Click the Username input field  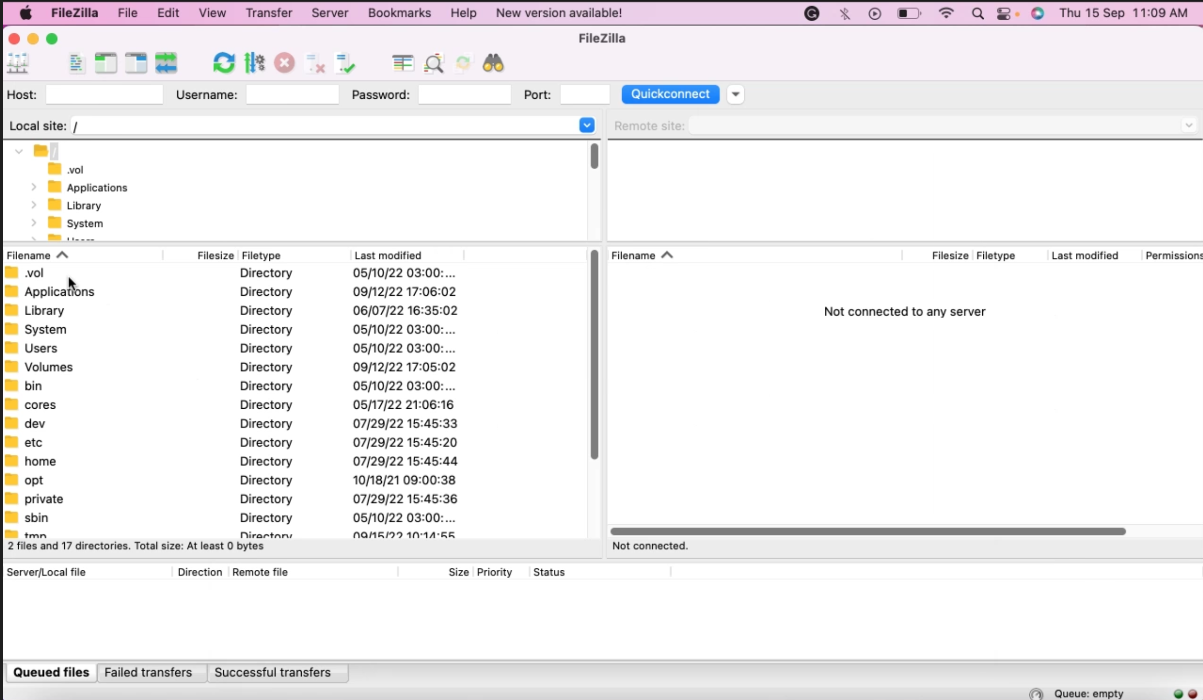[292, 95]
